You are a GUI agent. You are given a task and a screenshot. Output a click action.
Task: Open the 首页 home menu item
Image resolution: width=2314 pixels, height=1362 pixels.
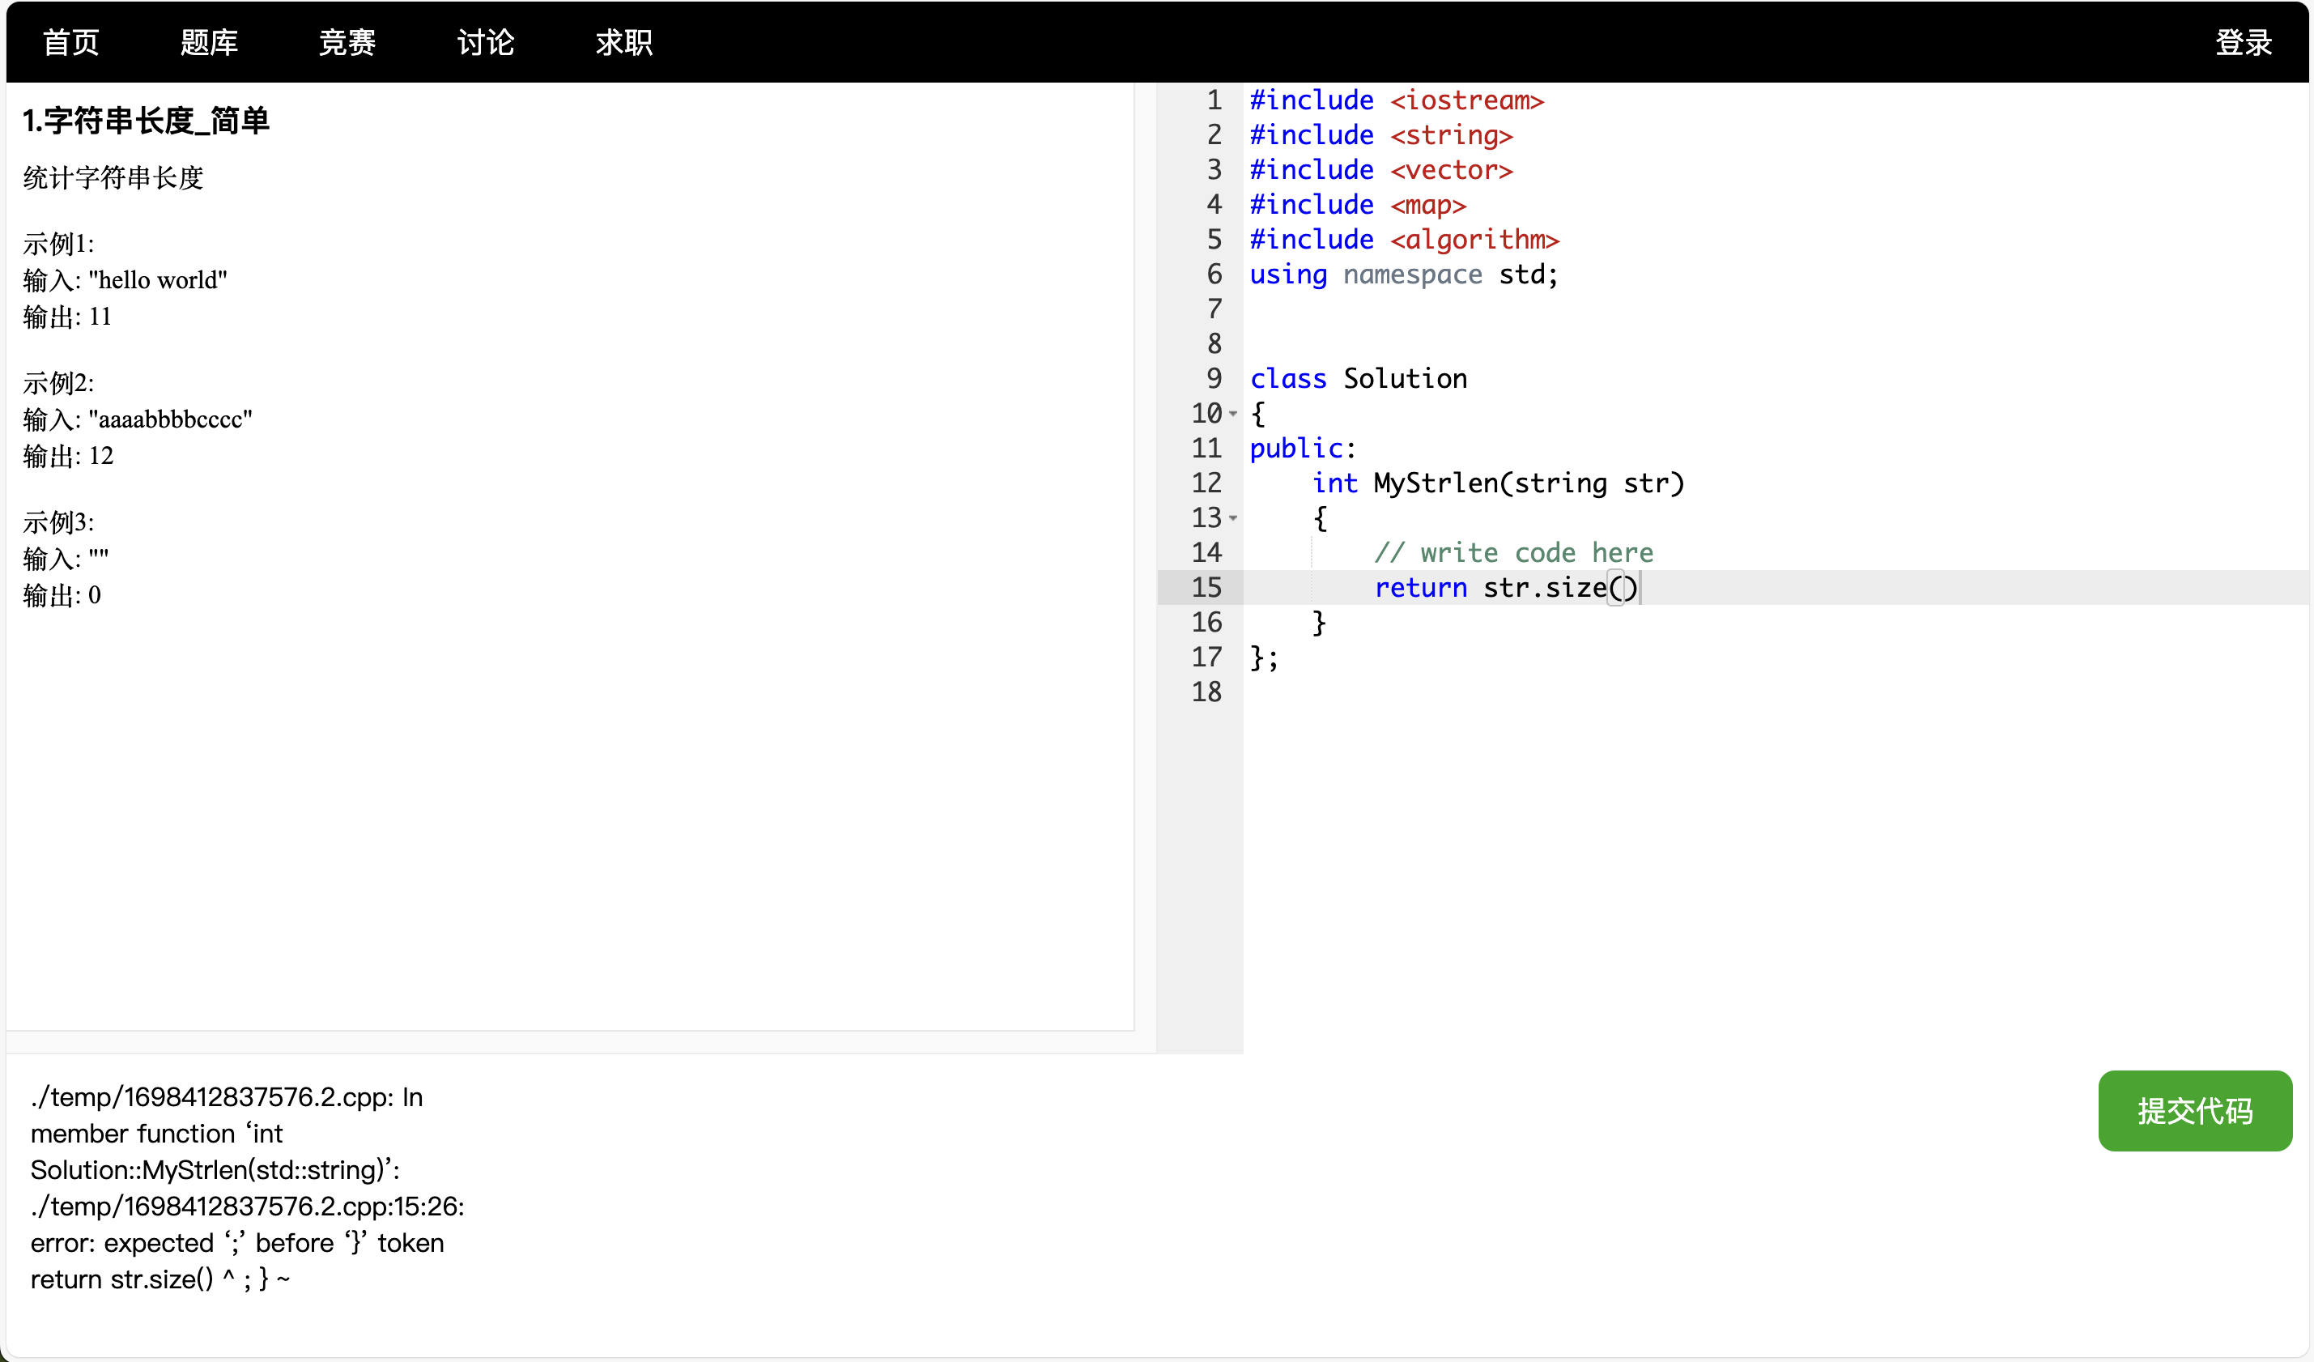pos(70,42)
